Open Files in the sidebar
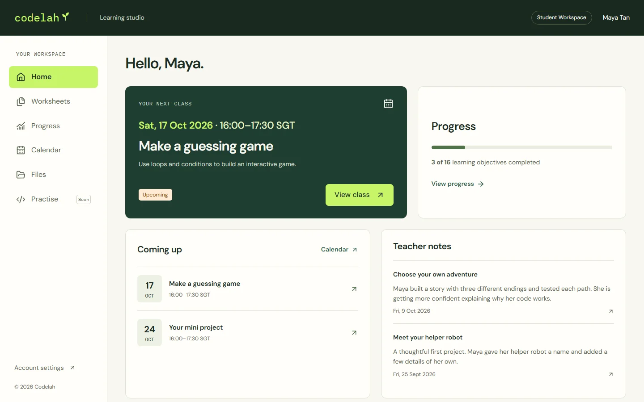The height and width of the screenshot is (402, 644). pyautogui.click(x=53, y=175)
